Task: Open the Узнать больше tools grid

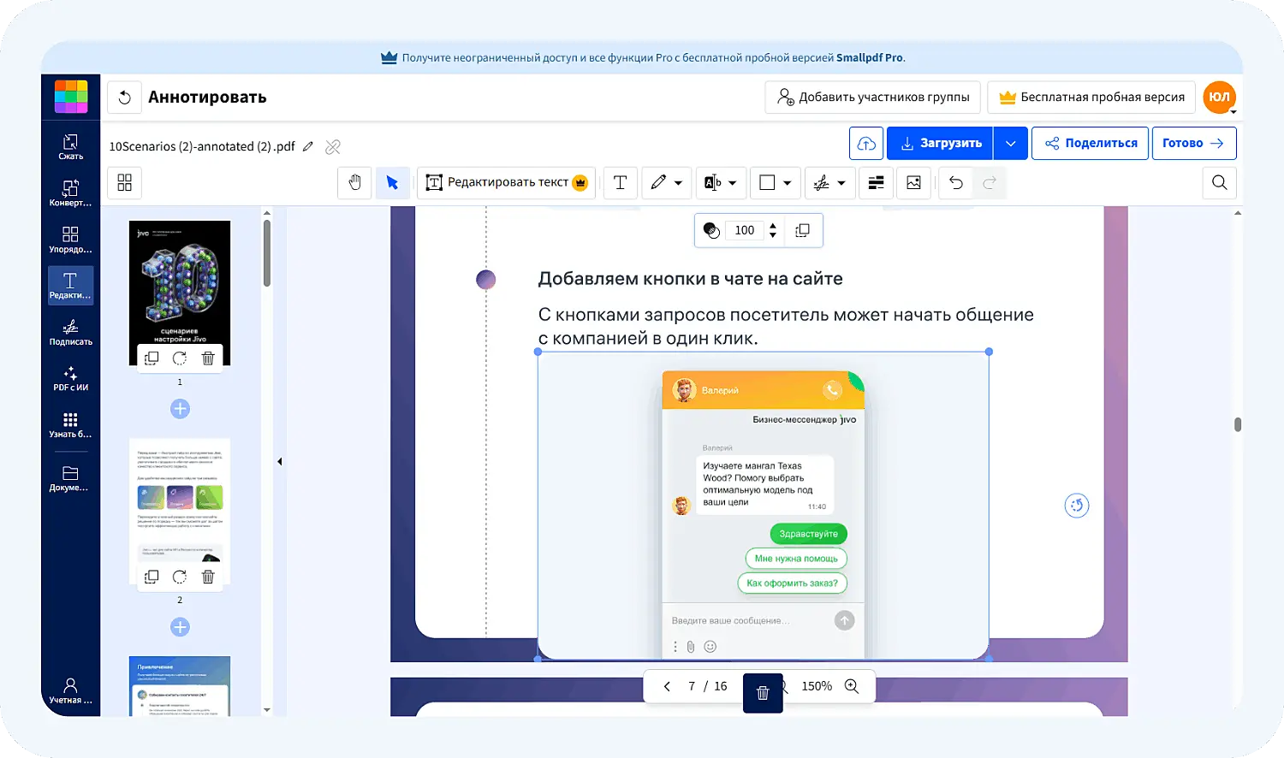Action: (x=71, y=424)
